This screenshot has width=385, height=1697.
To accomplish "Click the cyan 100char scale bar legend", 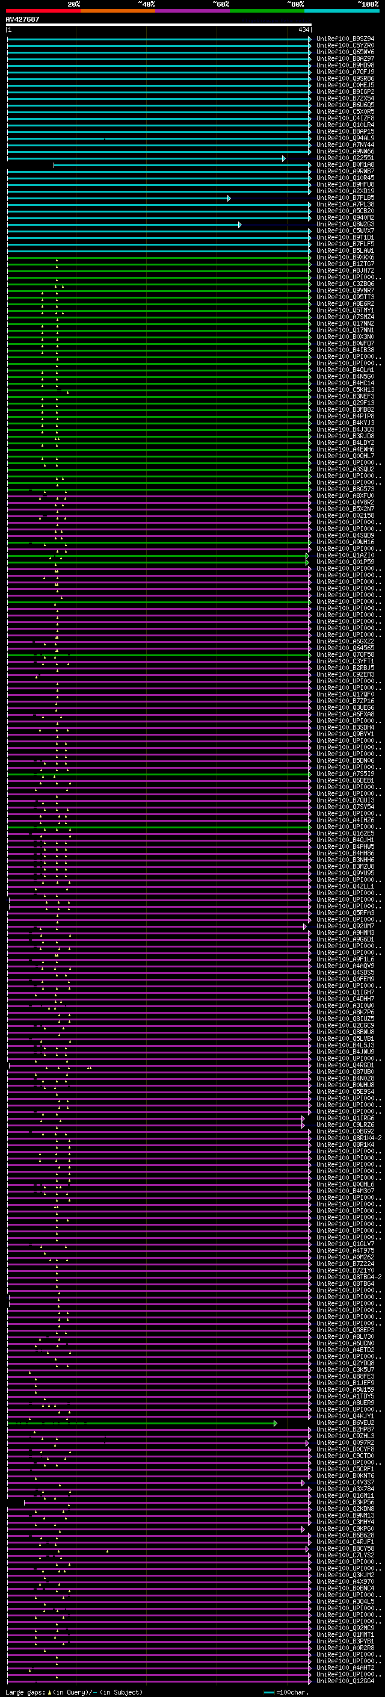I will 269,1692.
